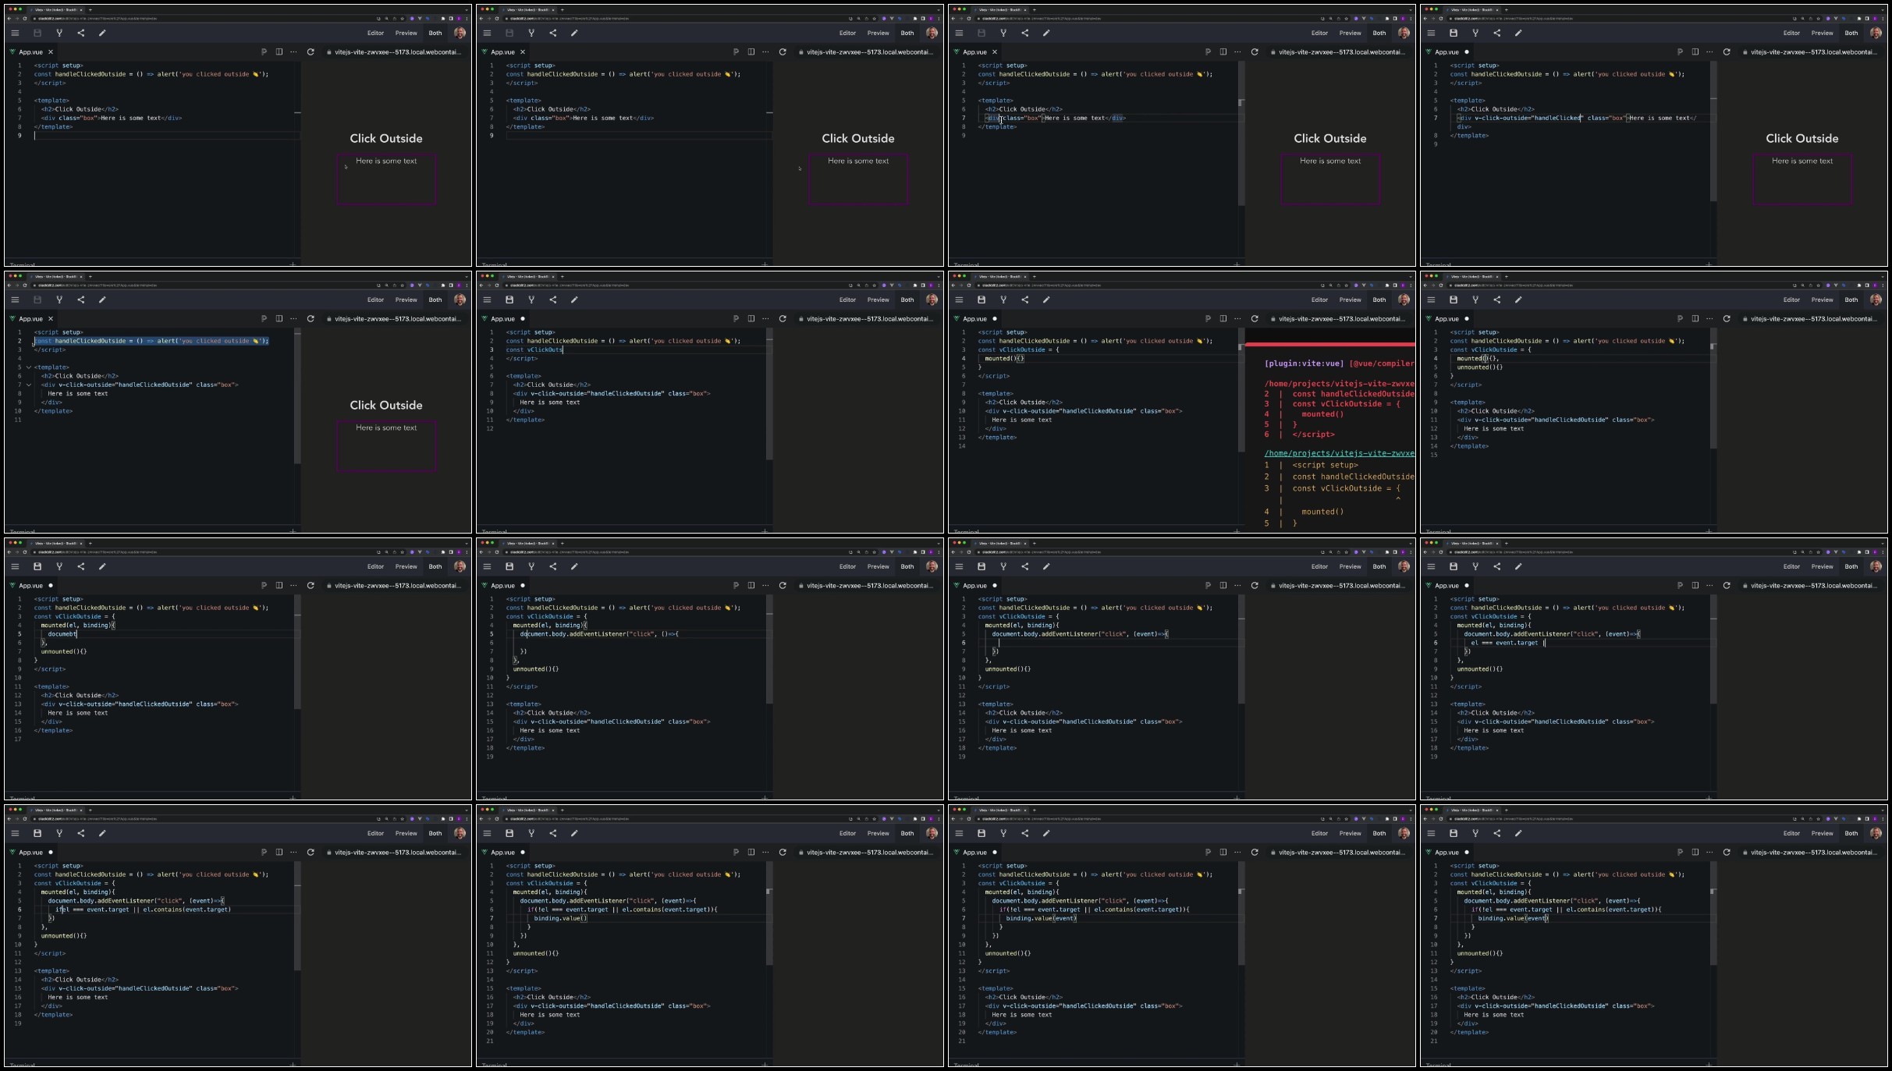Click Prettier format icon in the Vite error frame
The width and height of the screenshot is (1892, 1071).
(x=1208, y=318)
